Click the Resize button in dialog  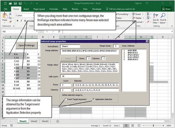68,59
